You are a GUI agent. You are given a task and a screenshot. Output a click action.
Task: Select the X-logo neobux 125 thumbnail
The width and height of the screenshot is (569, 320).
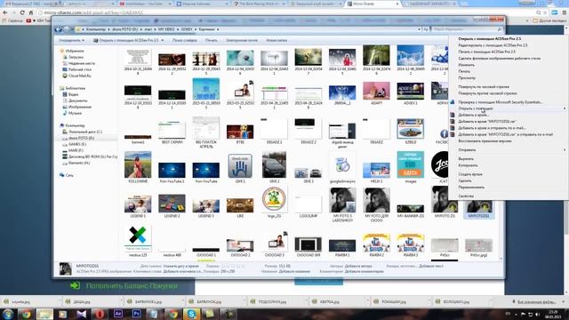coord(138,241)
